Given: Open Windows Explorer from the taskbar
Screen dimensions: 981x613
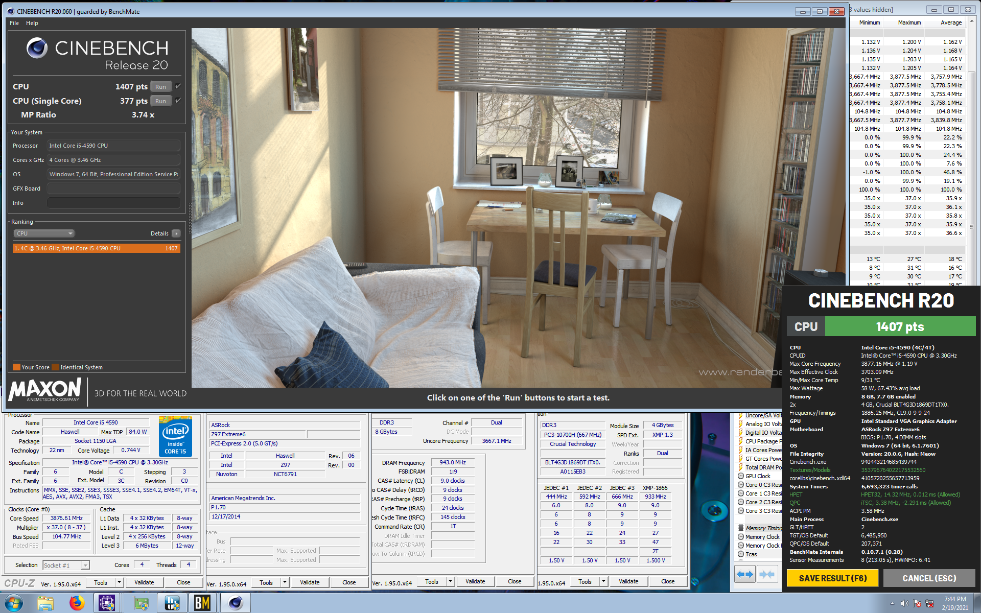Looking at the screenshot, I should [45, 603].
